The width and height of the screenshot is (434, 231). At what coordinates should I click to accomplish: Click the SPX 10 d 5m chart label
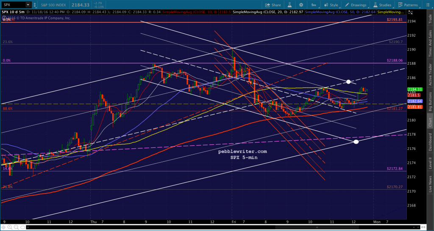click(x=12, y=12)
